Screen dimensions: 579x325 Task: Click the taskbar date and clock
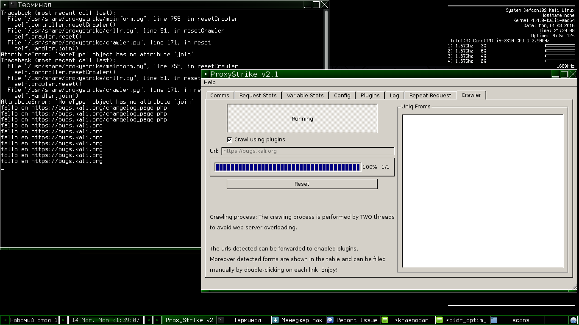106,320
